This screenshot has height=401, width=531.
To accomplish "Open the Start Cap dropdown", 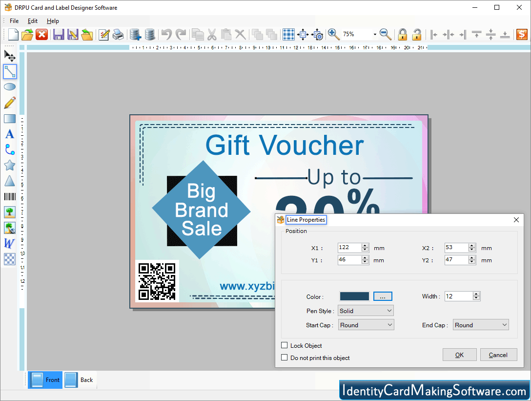I will tap(366, 325).
